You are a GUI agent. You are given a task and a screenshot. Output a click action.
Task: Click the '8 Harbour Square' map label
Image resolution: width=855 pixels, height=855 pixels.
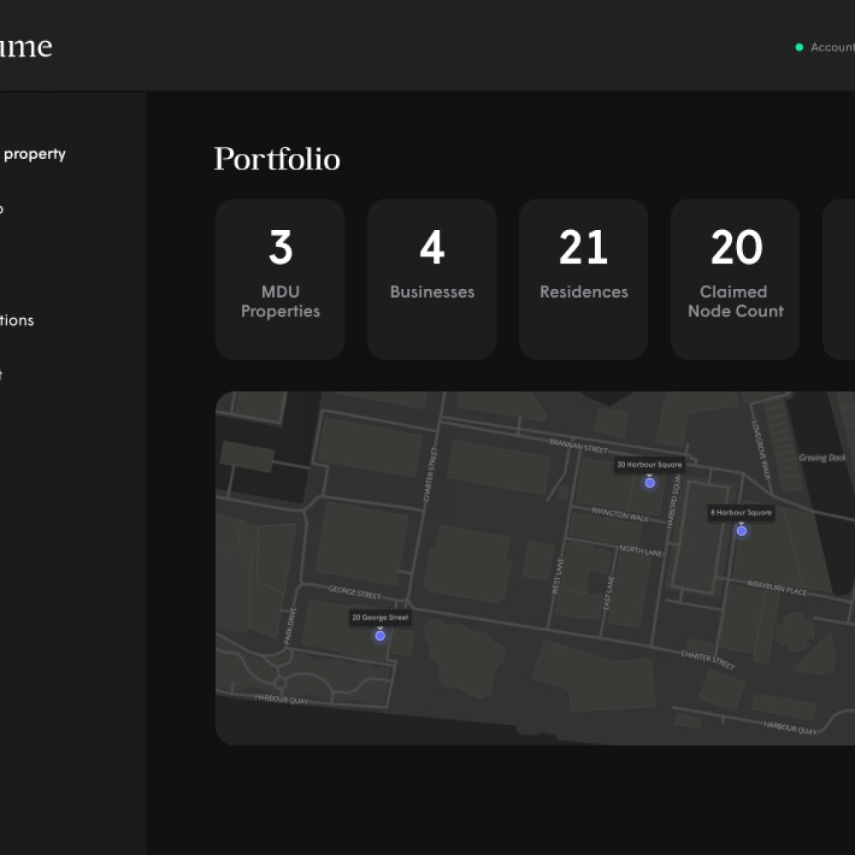click(x=741, y=513)
